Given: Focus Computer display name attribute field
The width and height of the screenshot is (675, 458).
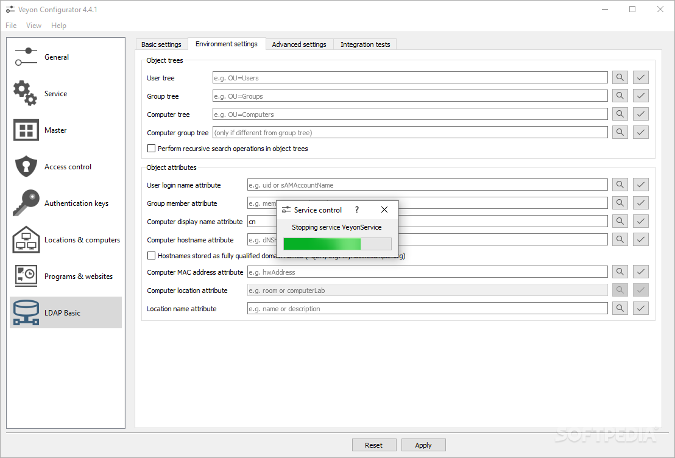Looking at the screenshot, I should pyautogui.click(x=428, y=222).
